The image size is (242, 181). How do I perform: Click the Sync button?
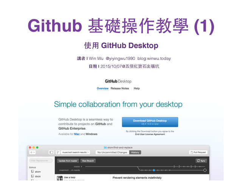201,161
